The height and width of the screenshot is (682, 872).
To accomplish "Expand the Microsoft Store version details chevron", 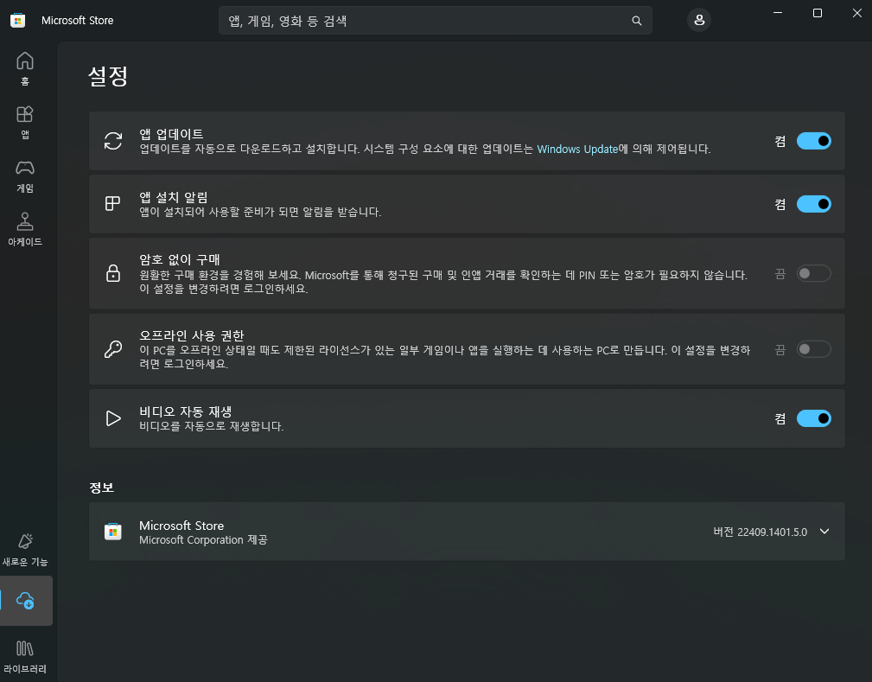I will point(824,532).
